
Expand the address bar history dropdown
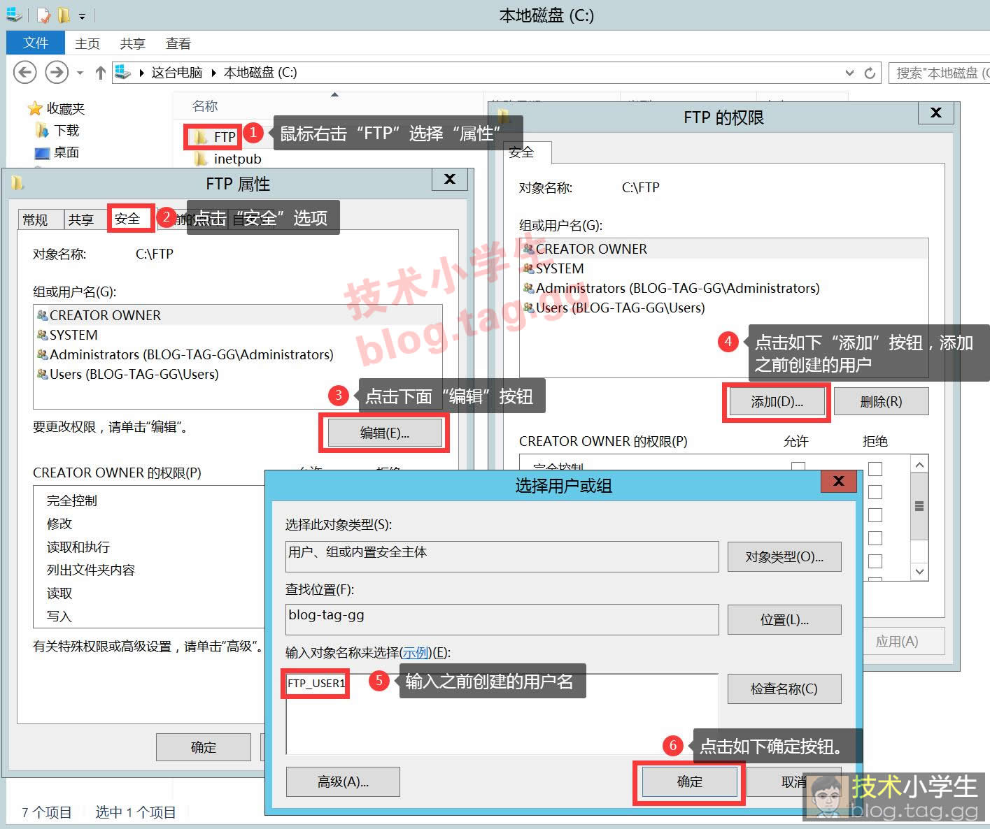pos(849,73)
